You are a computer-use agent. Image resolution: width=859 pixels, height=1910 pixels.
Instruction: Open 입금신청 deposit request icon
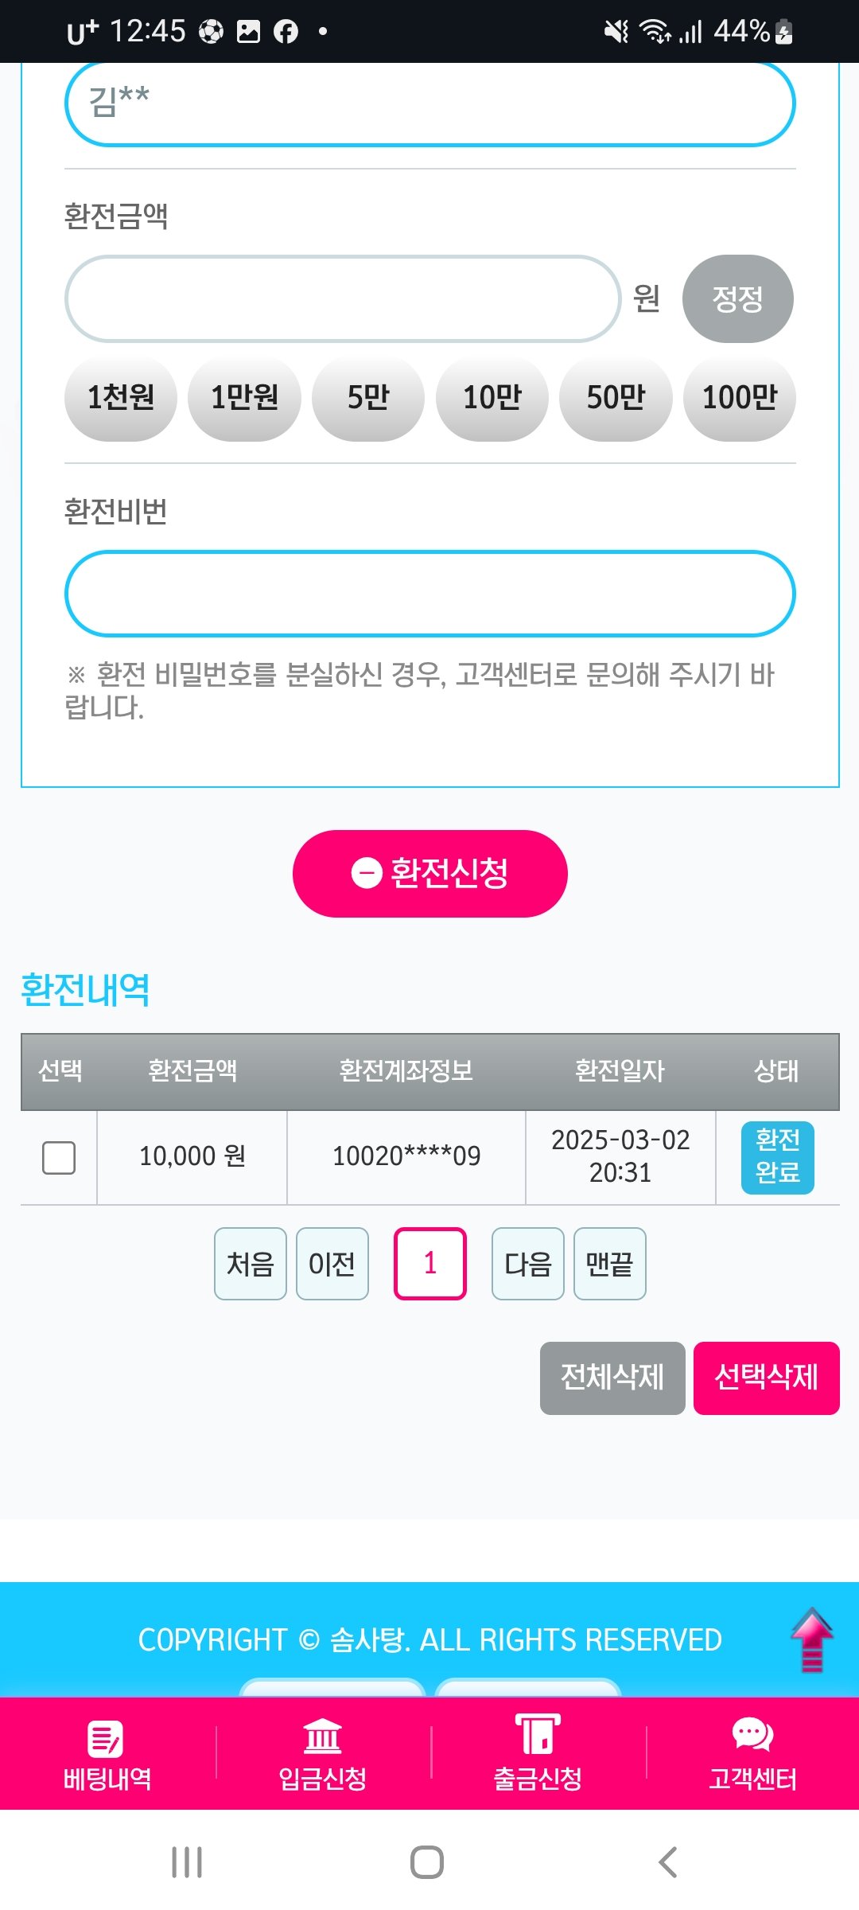[x=322, y=1737]
